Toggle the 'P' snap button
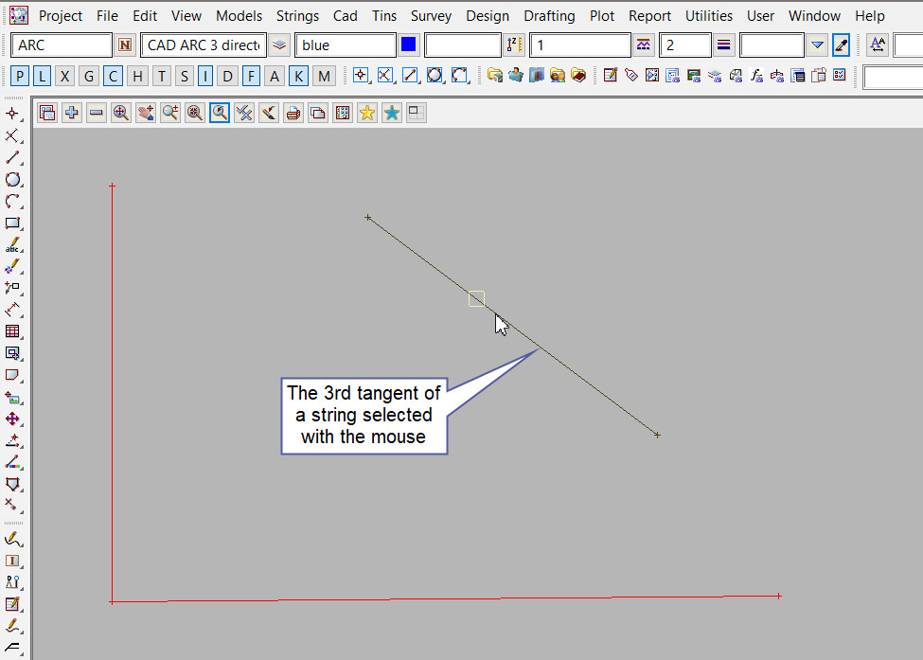923x660 pixels. tap(21, 77)
